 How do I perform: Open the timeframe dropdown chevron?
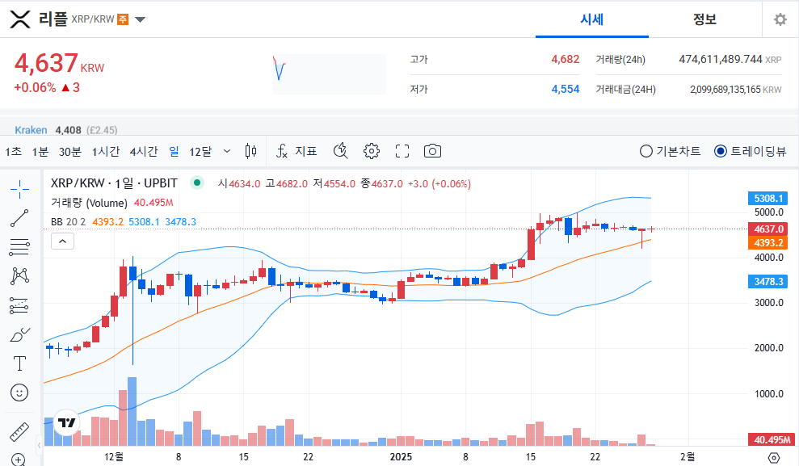tap(228, 151)
